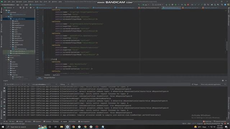Open Logcat panel settings gear
The height and width of the screenshot is (129, 230).
[223, 80]
